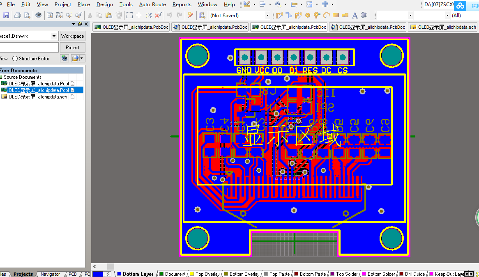Screen dimensions: 479x277
Task: Click the horizontal scrollbar left arrow
Action: point(95,266)
